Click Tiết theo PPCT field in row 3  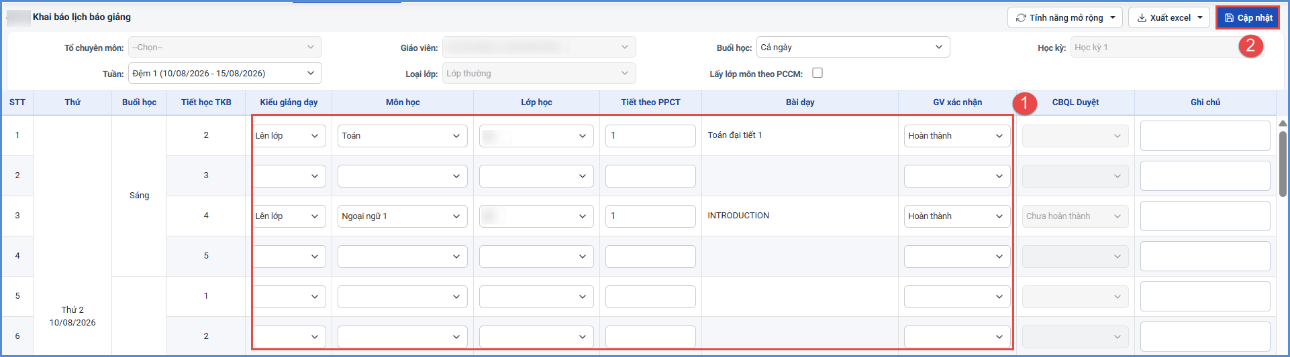[650, 216]
